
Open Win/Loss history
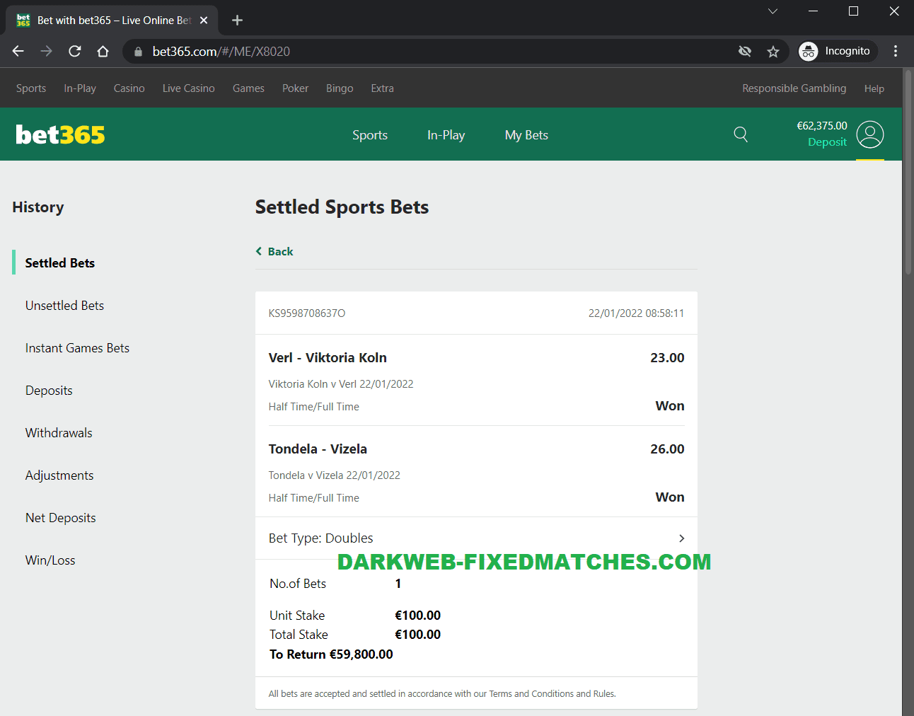[50, 560]
